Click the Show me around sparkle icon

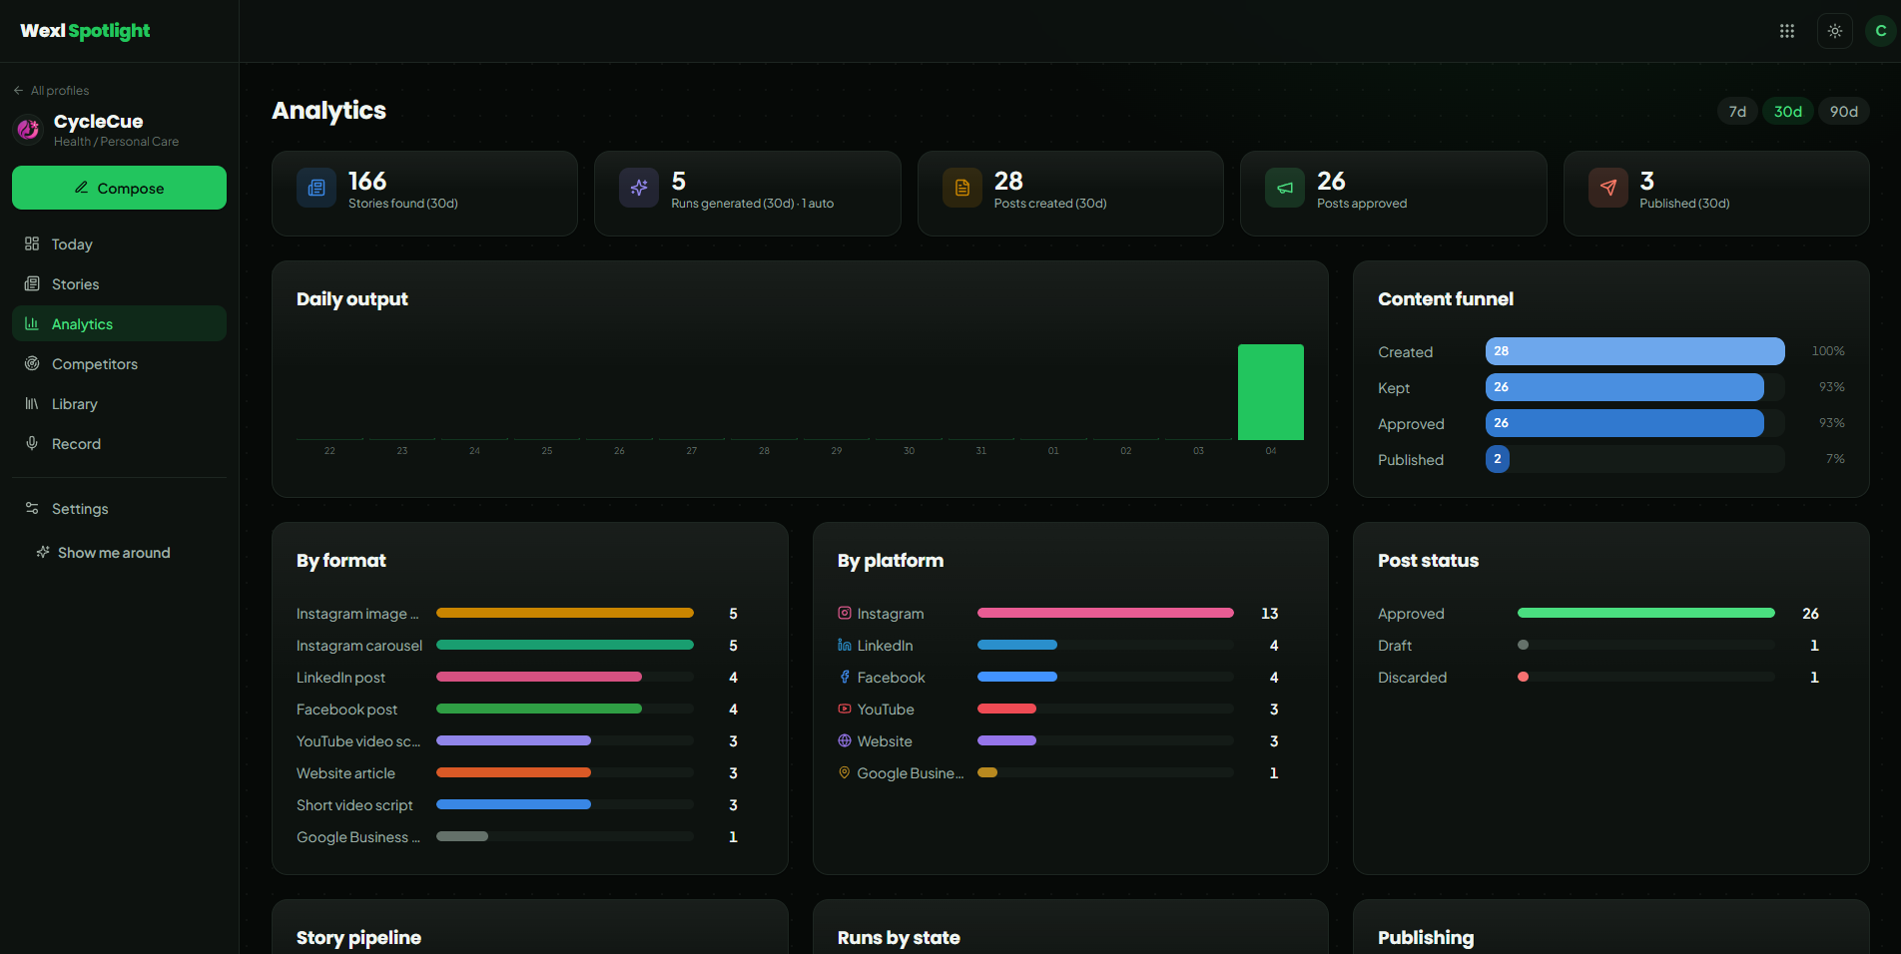tap(43, 552)
